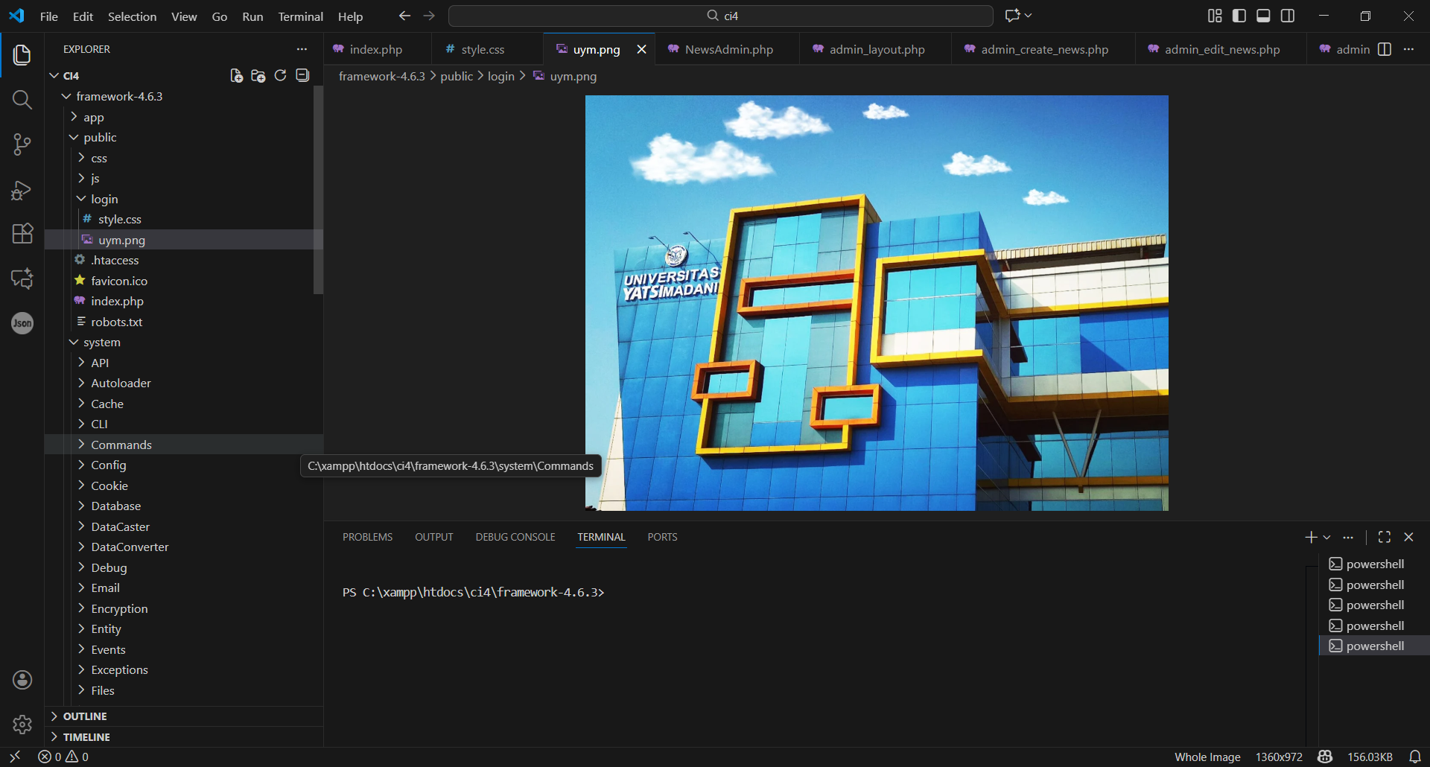1430x767 pixels.
Task: Open the new terminal launch profile dropdown
Action: point(1327,537)
